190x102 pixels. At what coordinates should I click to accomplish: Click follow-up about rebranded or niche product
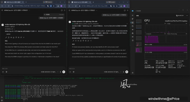[99, 54]
